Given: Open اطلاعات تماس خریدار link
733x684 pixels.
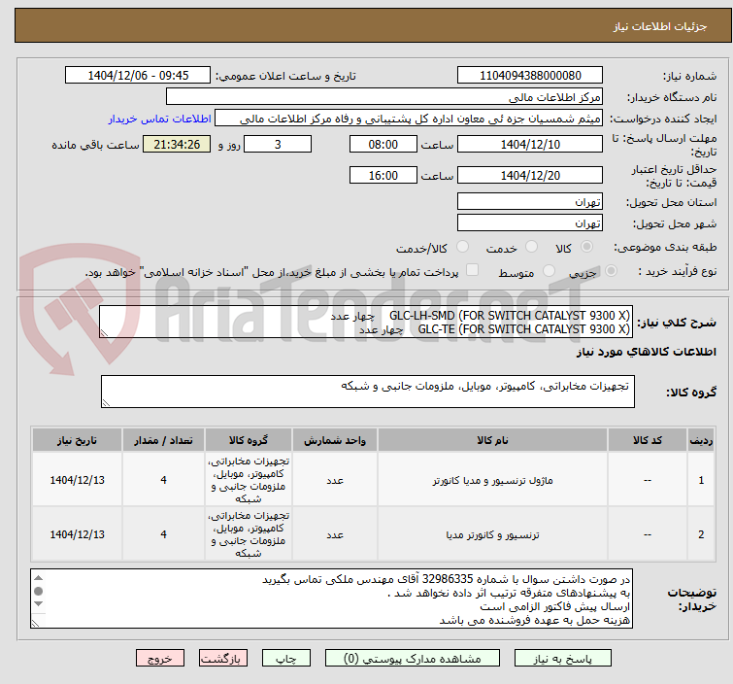Looking at the screenshot, I should (x=160, y=119).
